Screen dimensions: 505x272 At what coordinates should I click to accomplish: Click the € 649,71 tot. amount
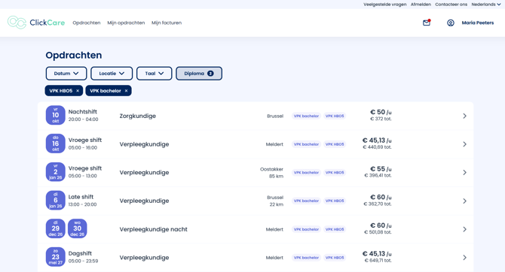(x=378, y=261)
